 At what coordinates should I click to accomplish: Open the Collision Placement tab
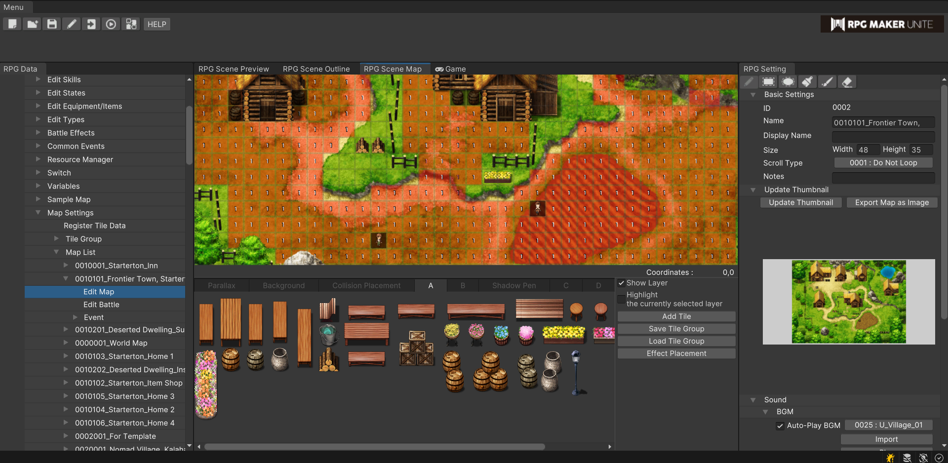tap(366, 285)
